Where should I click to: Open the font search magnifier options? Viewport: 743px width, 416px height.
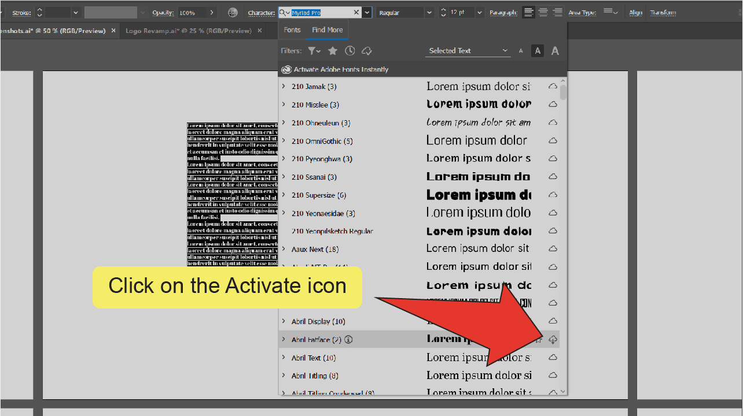point(284,12)
